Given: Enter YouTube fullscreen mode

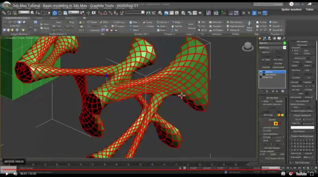Looking at the screenshot, I should pos(312,174).
